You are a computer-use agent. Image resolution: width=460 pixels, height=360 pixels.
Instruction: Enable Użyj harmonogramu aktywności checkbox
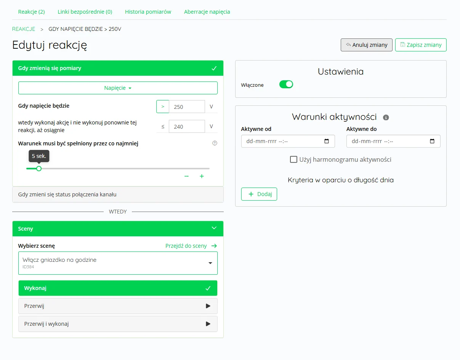pos(293,159)
